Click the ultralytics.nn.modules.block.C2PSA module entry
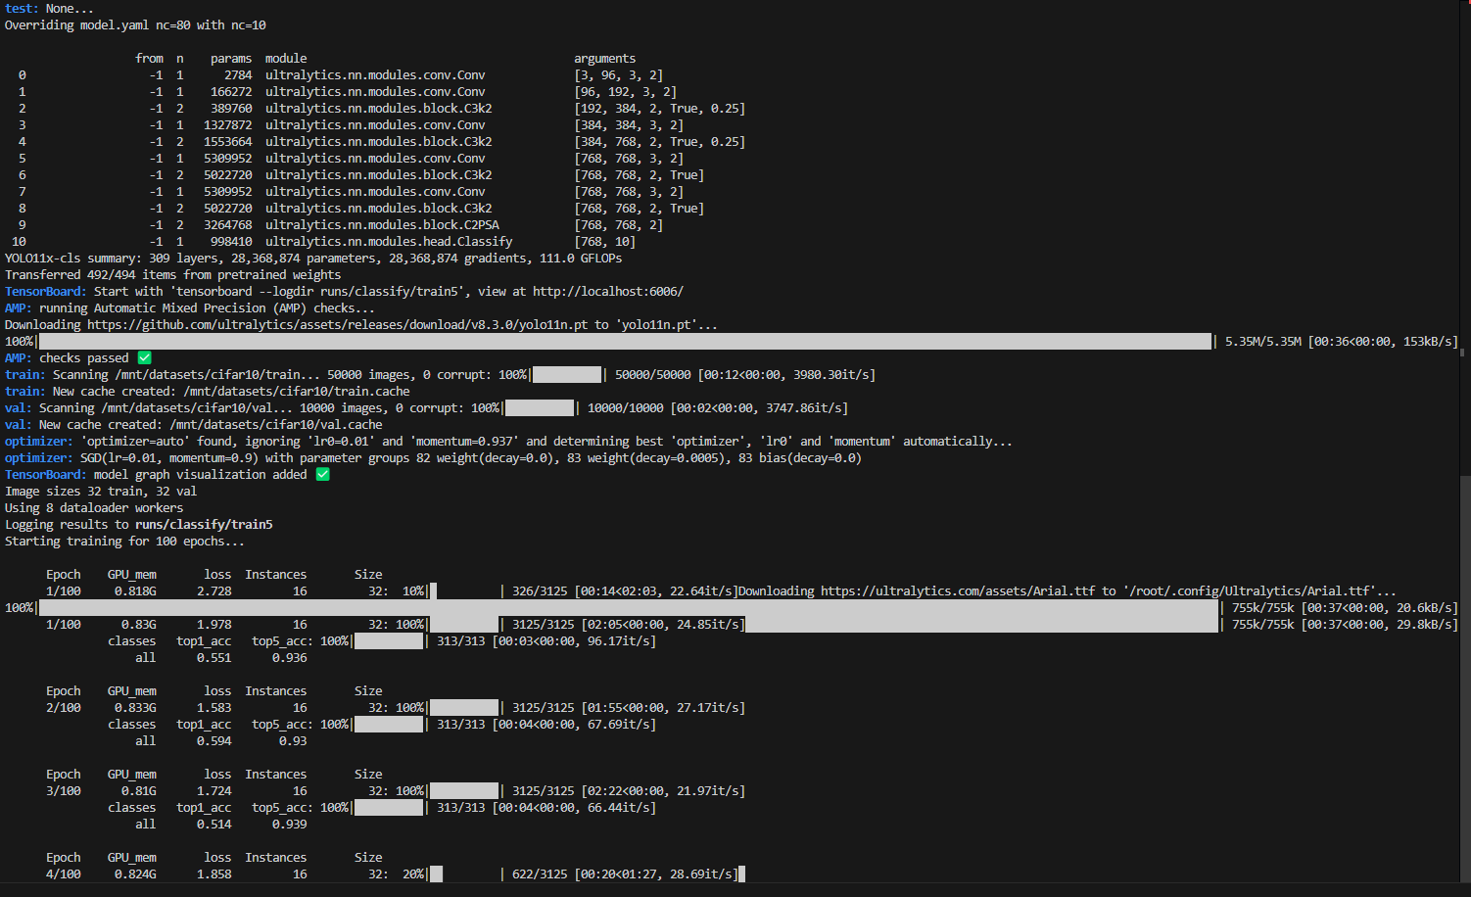This screenshot has height=897, width=1471. pyautogui.click(x=382, y=225)
